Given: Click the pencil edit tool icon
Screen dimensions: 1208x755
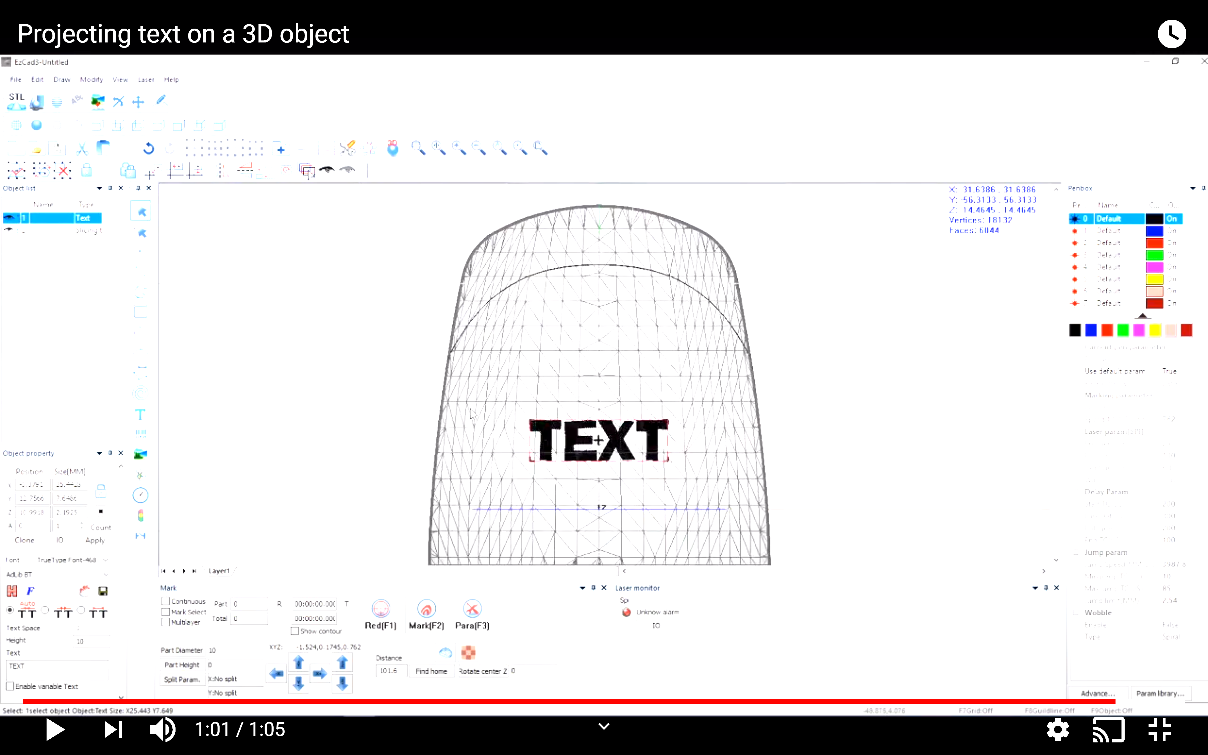Looking at the screenshot, I should pyautogui.click(x=161, y=100).
